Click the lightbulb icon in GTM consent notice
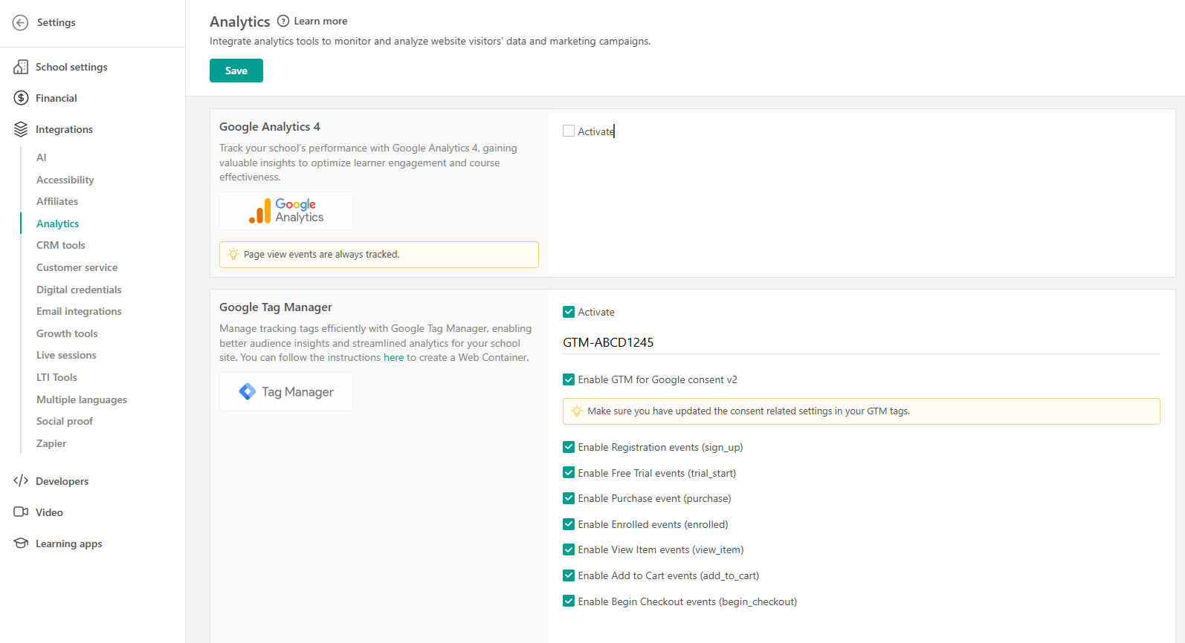The height and width of the screenshot is (643, 1185). point(577,411)
